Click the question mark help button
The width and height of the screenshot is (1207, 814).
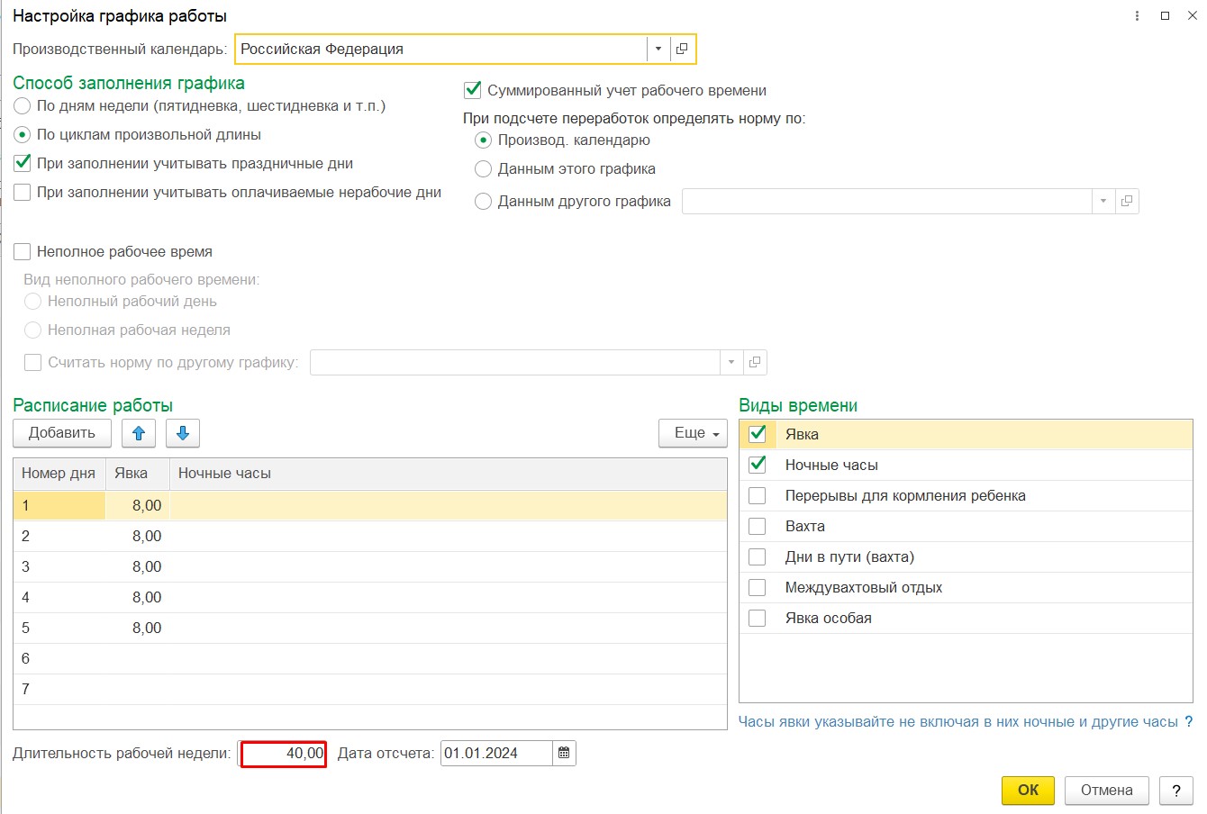1175,790
